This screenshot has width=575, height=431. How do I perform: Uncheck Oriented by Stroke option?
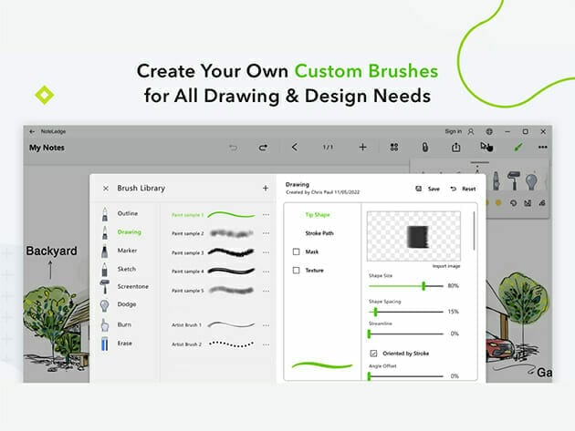(372, 353)
